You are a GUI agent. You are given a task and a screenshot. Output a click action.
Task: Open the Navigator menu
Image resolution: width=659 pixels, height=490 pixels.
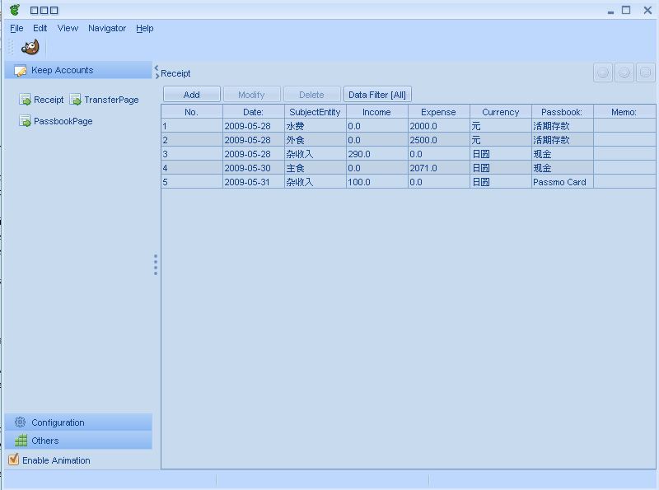(107, 28)
